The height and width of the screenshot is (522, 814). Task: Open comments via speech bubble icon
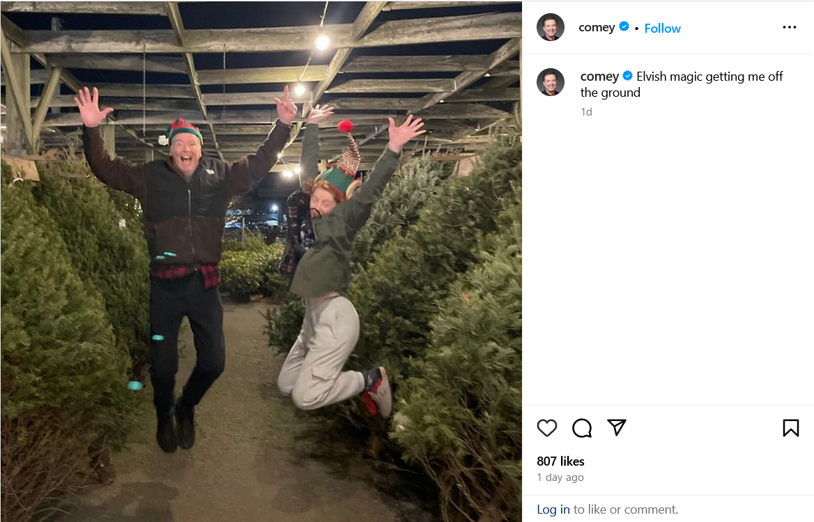pyautogui.click(x=581, y=428)
